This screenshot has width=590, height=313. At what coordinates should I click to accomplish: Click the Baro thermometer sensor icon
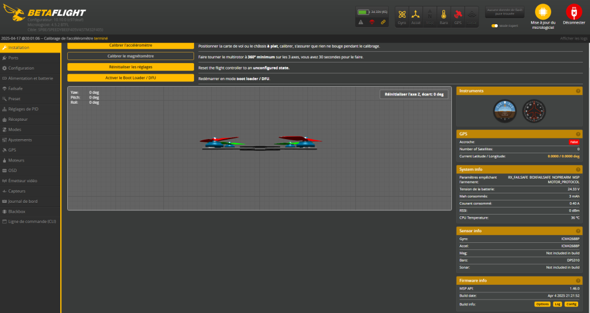[444, 14]
